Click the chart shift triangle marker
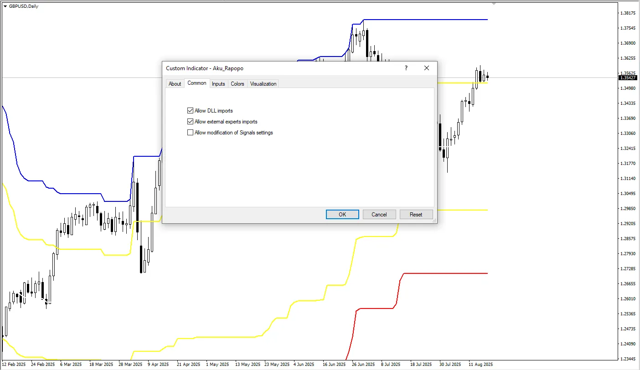This screenshot has height=370, width=640. pos(494,4)
